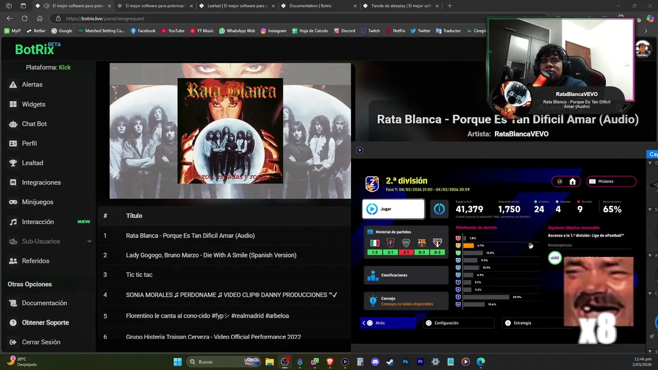Viewport: 658px width, 370px height.
Task: Open Photoshop from the taskbar
Action: [406, 362]
